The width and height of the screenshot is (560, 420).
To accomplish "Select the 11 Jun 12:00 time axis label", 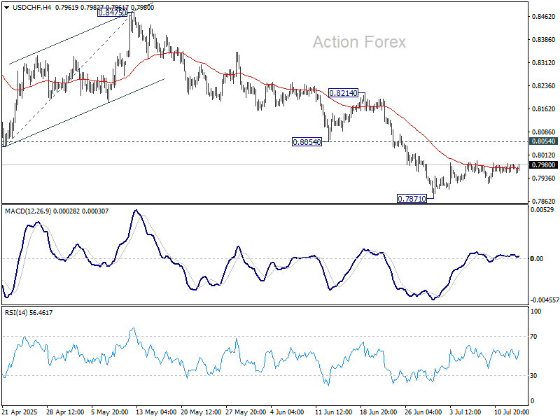I will [333, 413].
